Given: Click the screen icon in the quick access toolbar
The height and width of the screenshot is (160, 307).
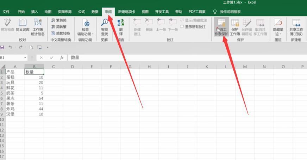Looking at the screenshot, I should click(39, 47).
